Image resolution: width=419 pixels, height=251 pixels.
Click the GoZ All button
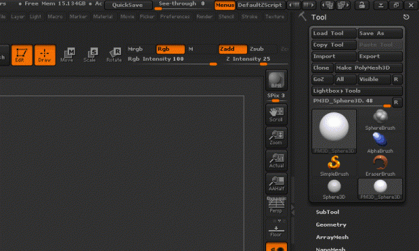pyautogui.click(x=345, y=79)
